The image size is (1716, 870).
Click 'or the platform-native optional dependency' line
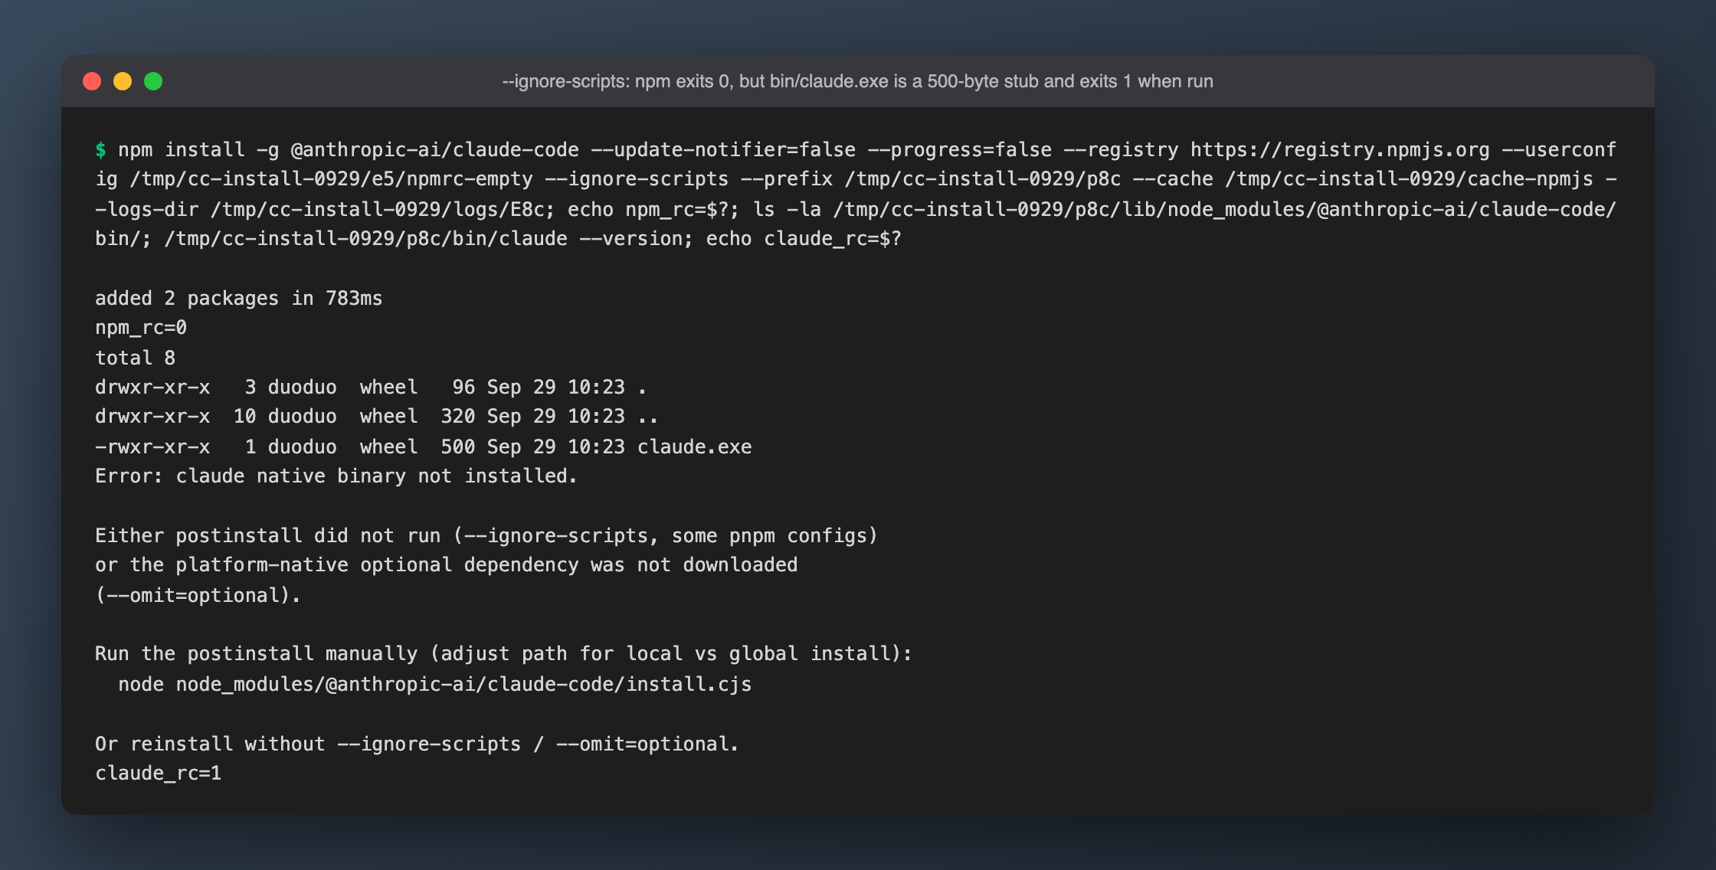coord(446,565)
